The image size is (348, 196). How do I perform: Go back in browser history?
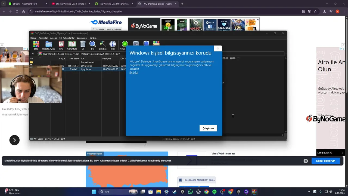click(x=4, y=11)
